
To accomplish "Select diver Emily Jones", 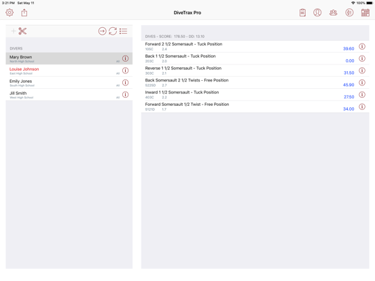I will tap(69, 83).
